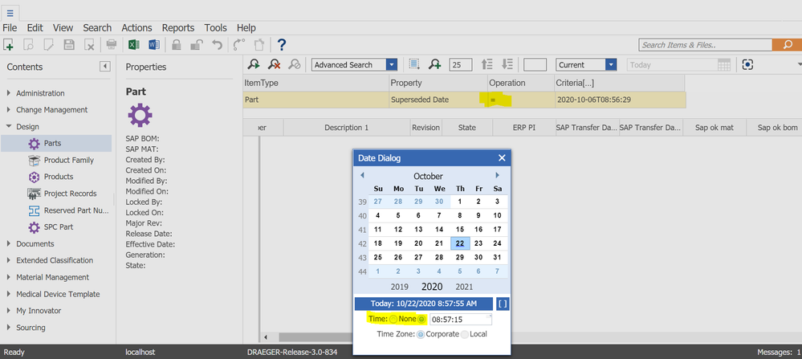Pick October 15 in the calendar
Screen dimensions: 802x359
coord(459,230)
